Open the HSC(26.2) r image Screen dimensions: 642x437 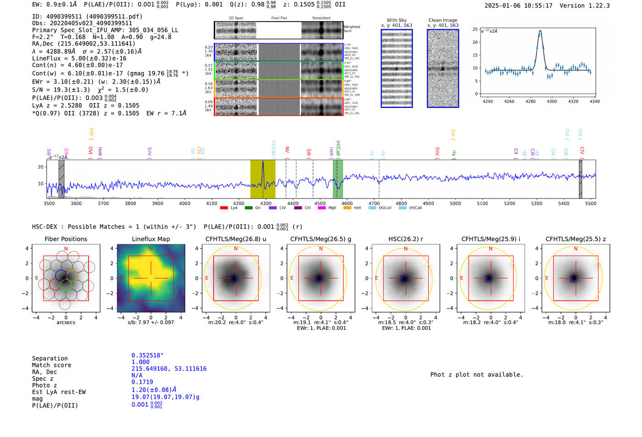coord(405,278)
